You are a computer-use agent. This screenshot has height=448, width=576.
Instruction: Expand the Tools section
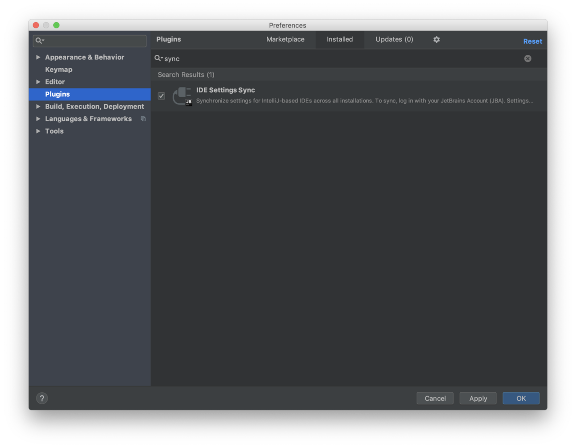(38, 131)
